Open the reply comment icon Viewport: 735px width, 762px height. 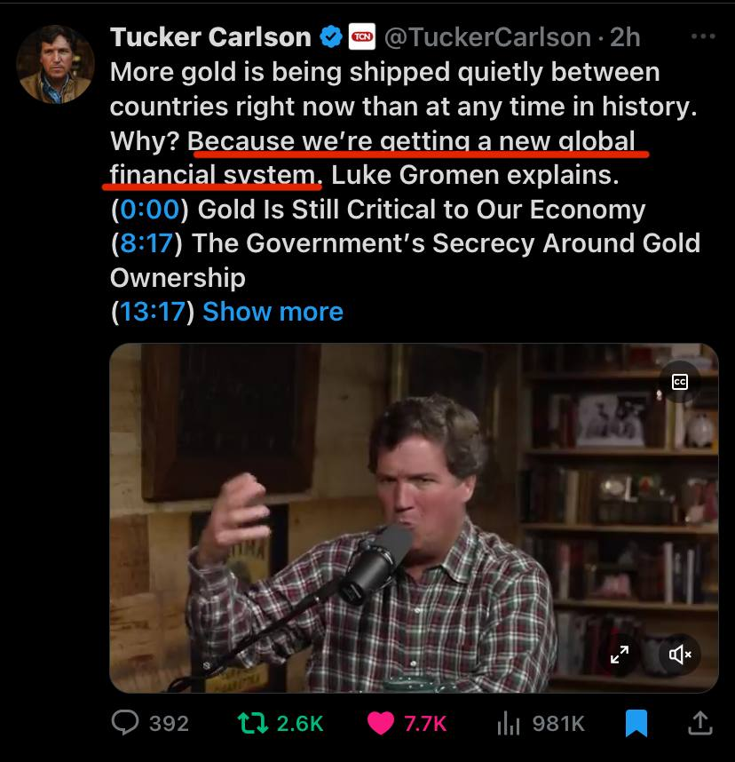point(125,723)
